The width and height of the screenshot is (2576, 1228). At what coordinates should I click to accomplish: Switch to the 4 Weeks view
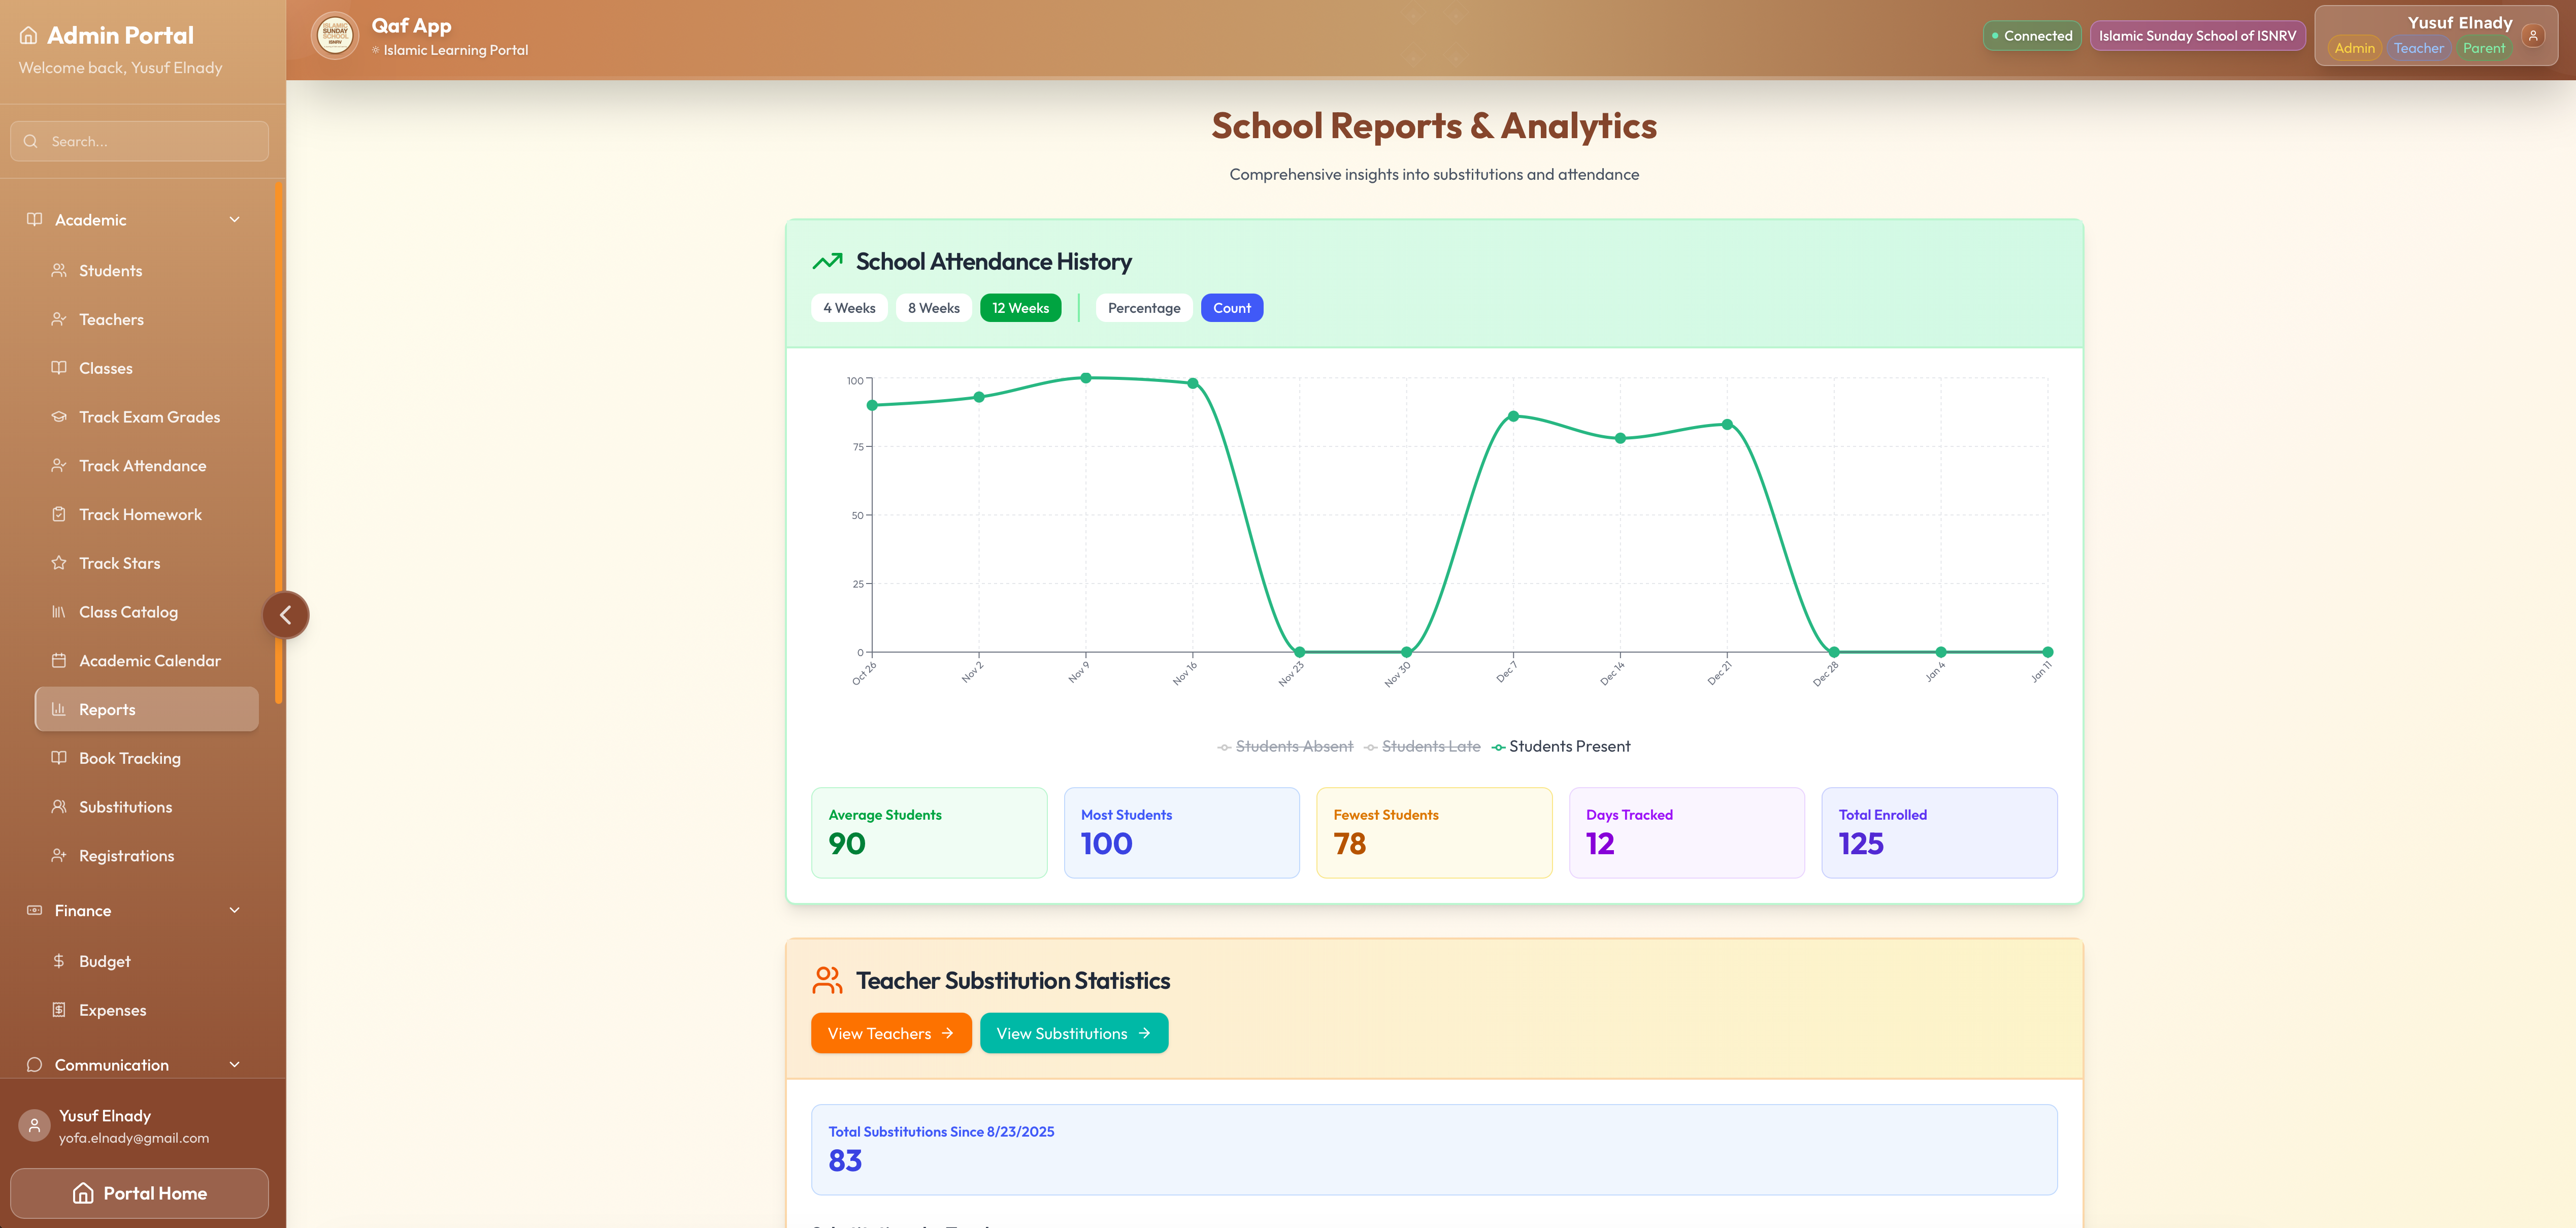(x=849, y=308)
